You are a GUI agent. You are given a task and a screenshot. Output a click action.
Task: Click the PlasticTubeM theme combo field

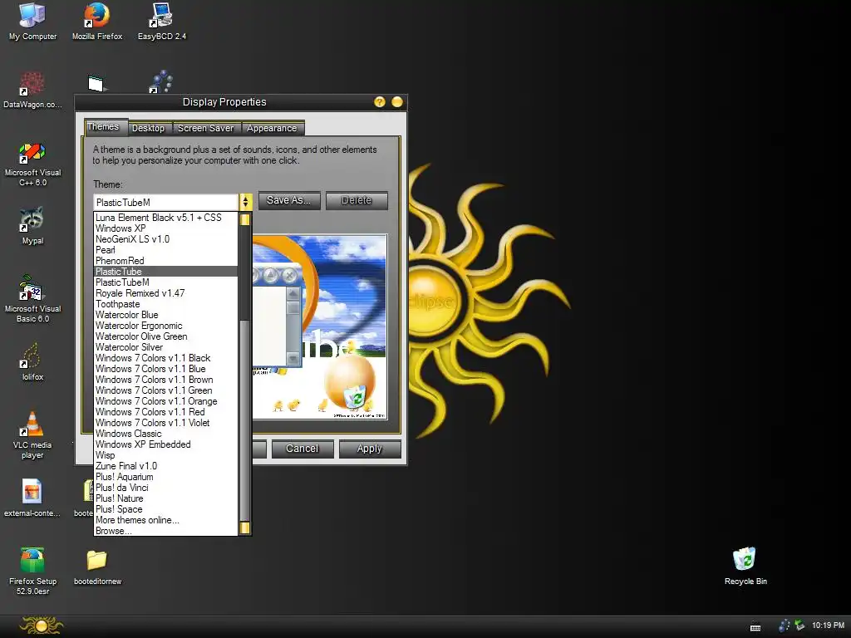click(166, 203)
